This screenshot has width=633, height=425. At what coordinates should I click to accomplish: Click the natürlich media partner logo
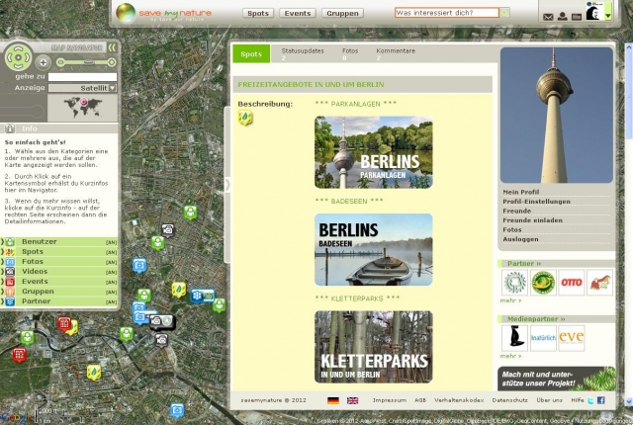pyautogui.click(x=543, y=338)
